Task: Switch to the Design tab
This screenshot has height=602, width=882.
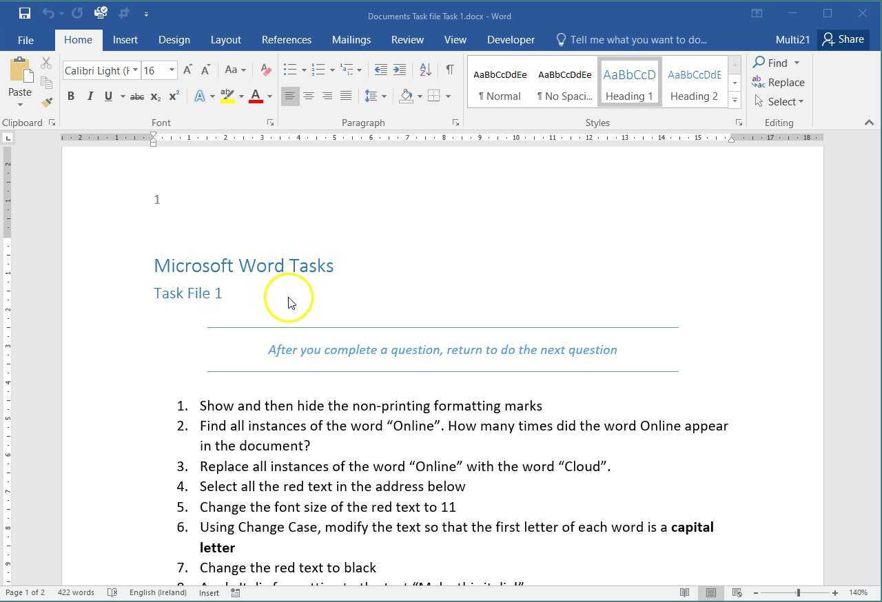Action: point(174,40)
